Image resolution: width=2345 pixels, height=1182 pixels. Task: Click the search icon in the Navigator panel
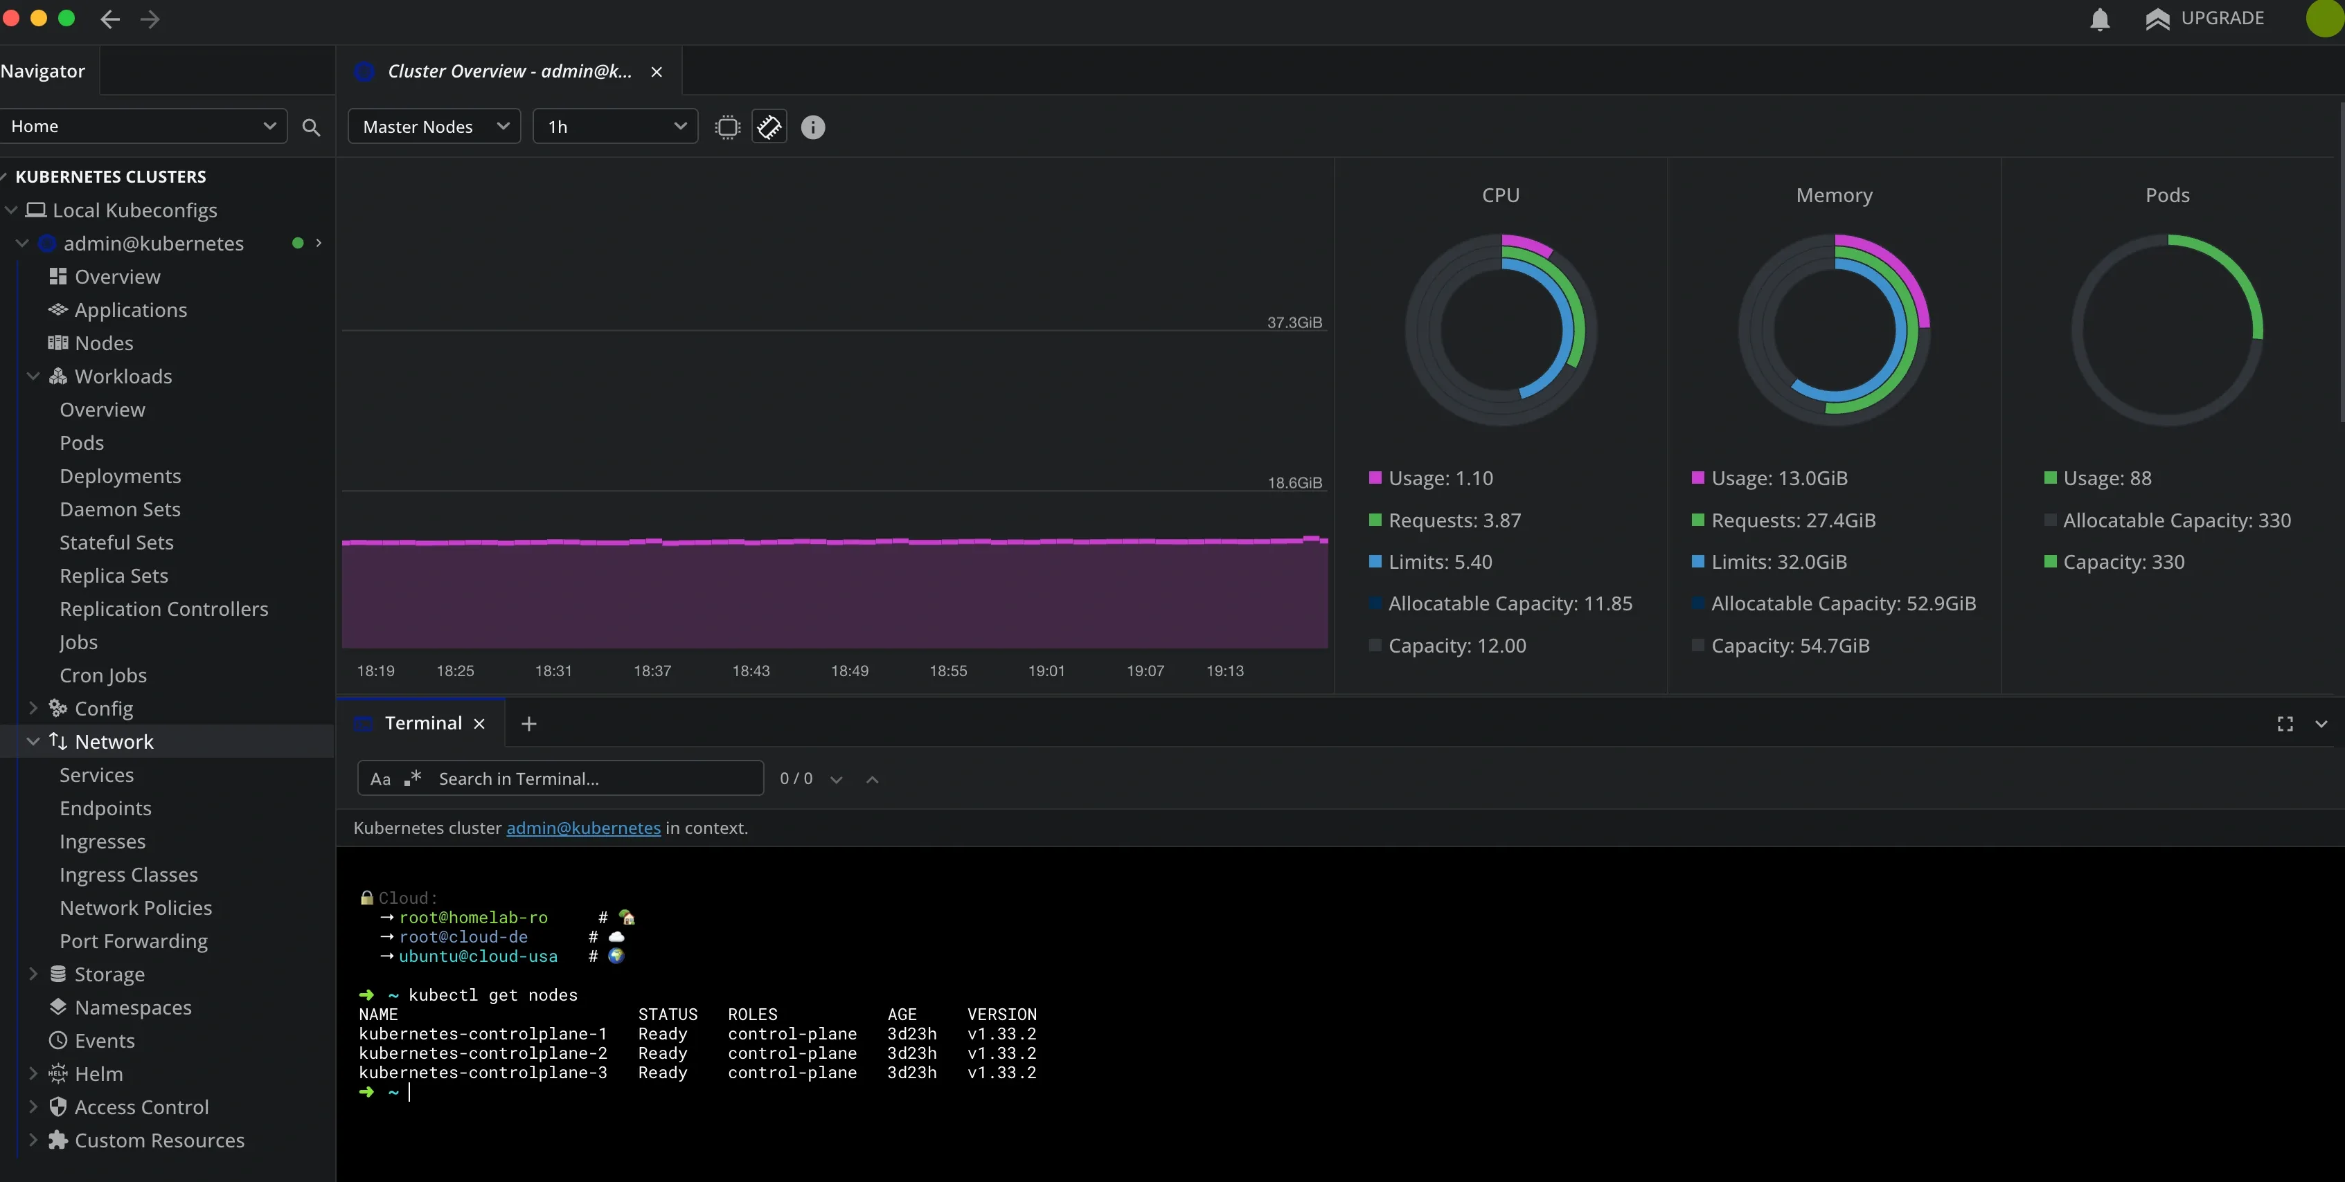(312, 127)
